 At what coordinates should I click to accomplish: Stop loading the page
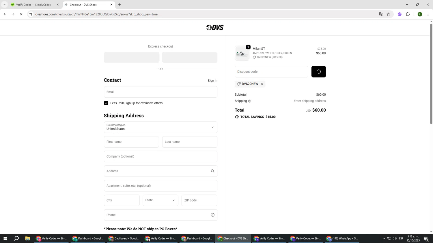[x=21, y=14]
